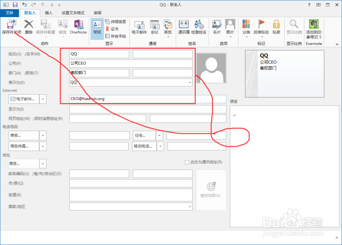The height and width of the screenshot is (245, 342).
Task: Open the Business (商务) address type dropdown arrow
Action: (43, 164)
